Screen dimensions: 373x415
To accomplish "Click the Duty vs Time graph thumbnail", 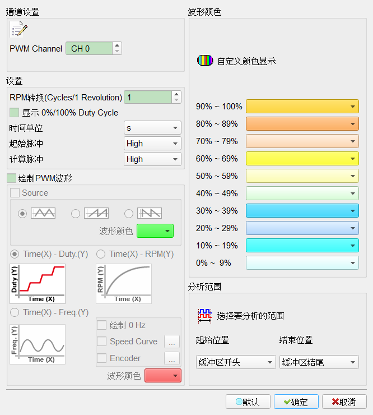I will click(38, 284).
